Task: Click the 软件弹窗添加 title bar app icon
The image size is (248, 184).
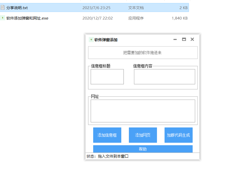Action: click(91, 40)
